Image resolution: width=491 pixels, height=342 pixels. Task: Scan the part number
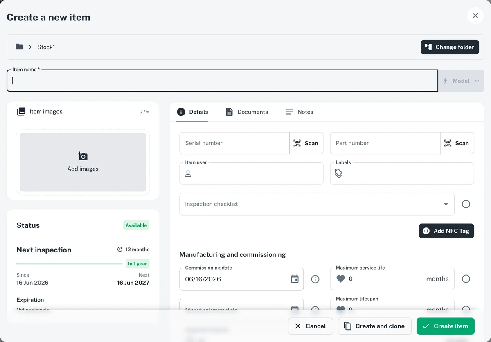pyautogui.click(x=457, y=143)
